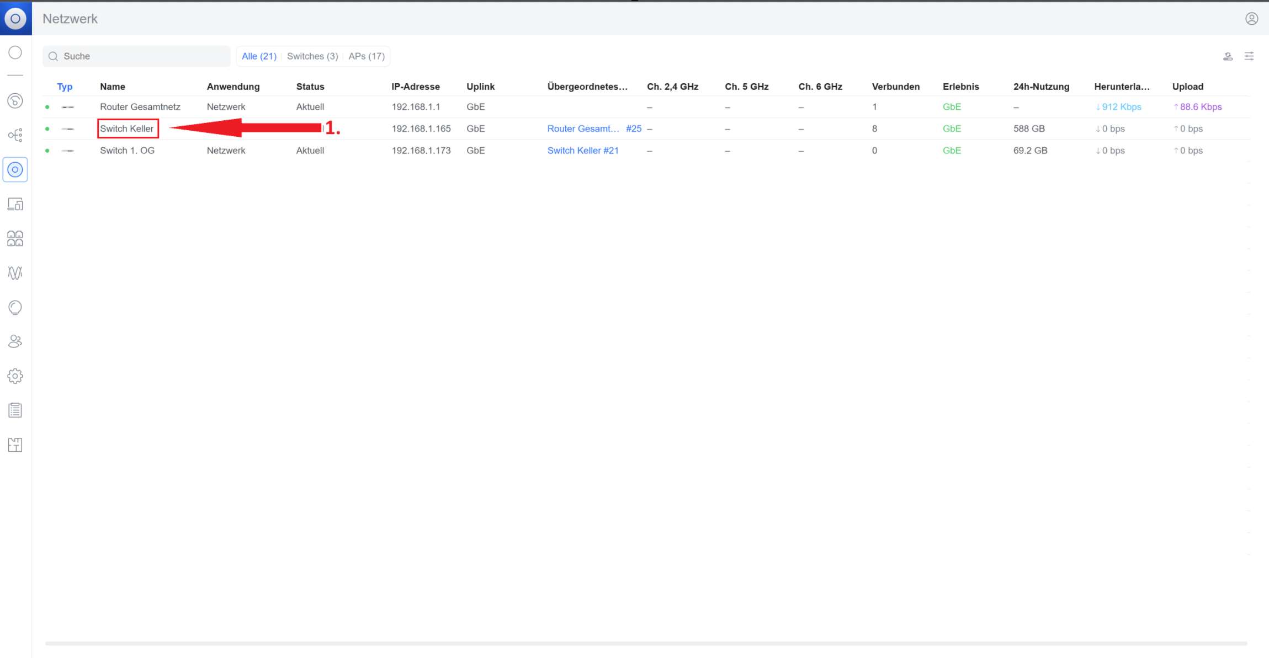Open the topology icon in sidebar
1269x658 pixels.
15,135
